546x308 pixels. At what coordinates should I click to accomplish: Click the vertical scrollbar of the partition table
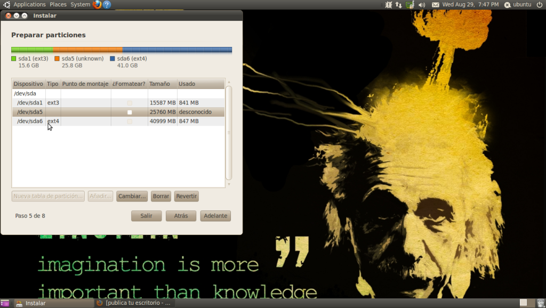click(229, 133)
